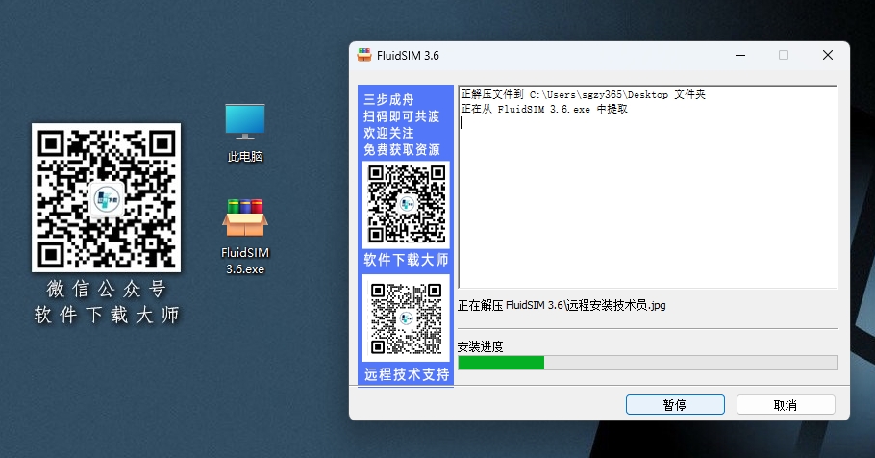
Task: Click the lower QR code above 远程技术支持
Action: pyautogui.click(x=405, y=318)
